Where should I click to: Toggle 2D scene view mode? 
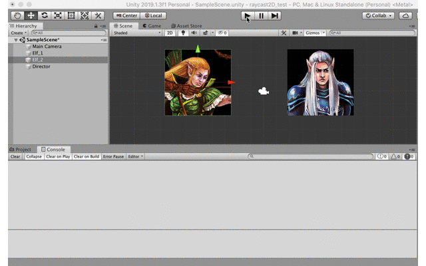[x=170, y=33]
